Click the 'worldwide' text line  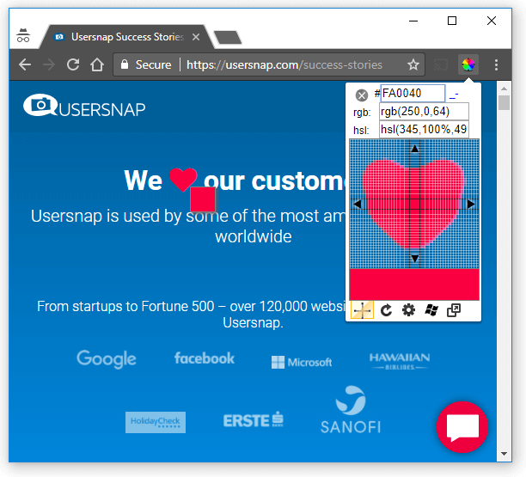[x=254, y=237]
